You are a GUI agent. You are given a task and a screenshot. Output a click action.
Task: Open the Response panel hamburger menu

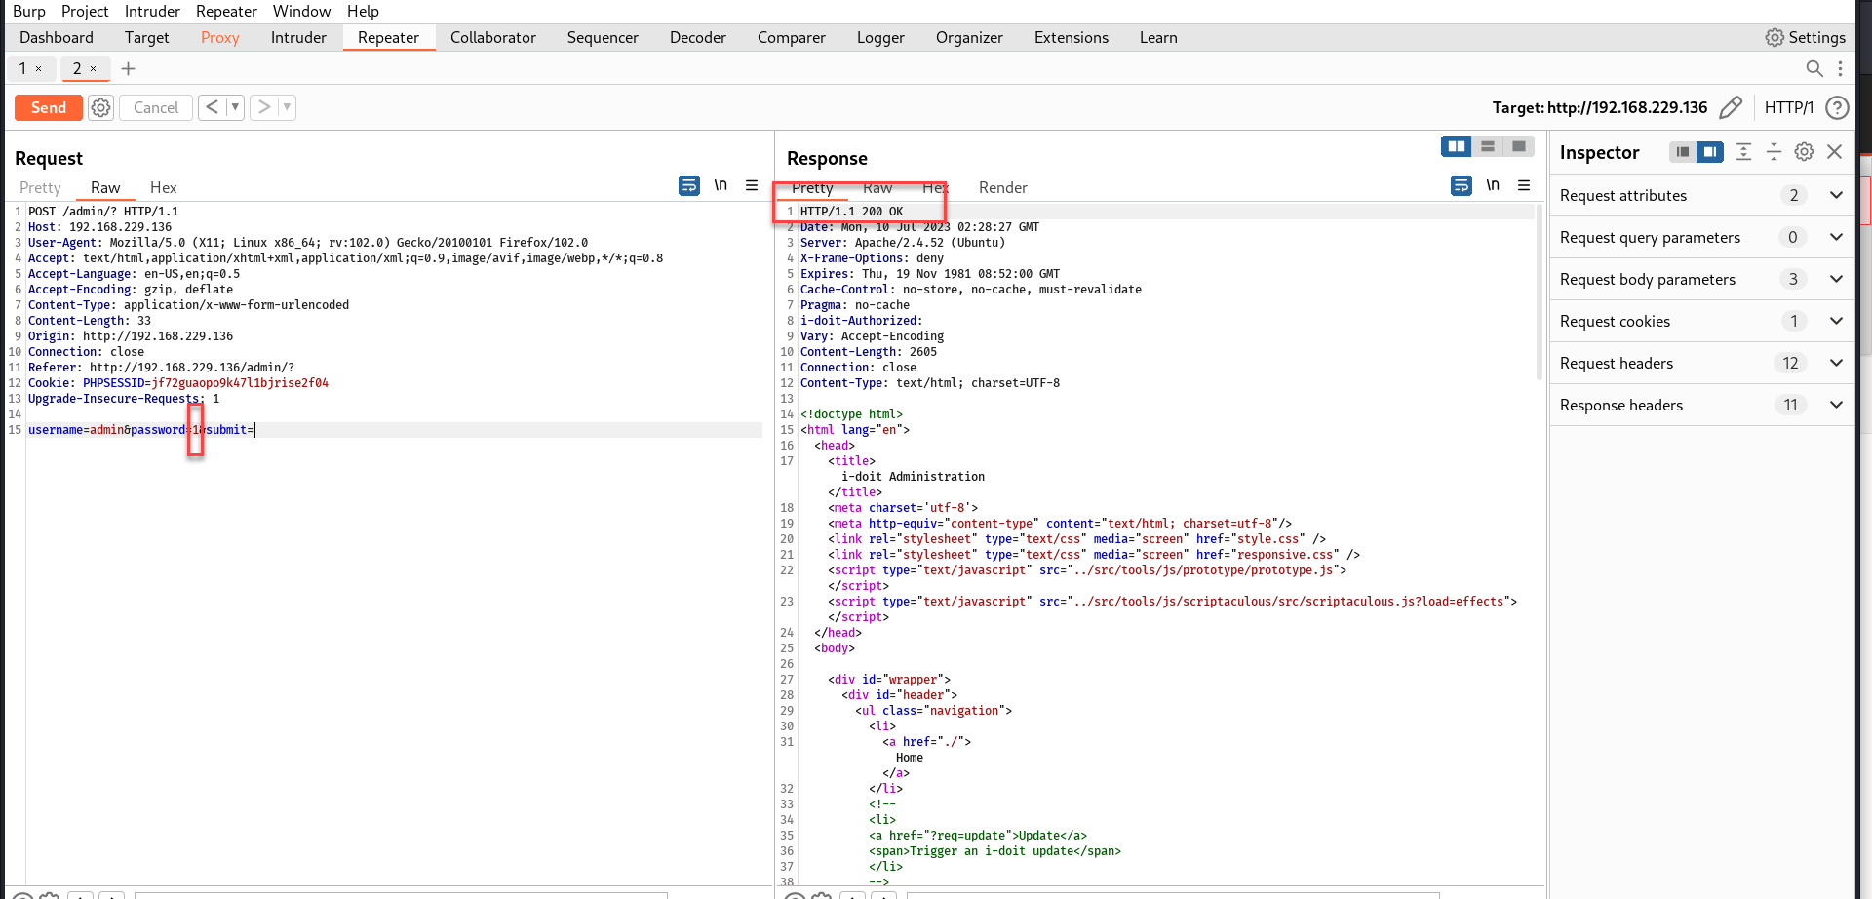point(1524,185)
